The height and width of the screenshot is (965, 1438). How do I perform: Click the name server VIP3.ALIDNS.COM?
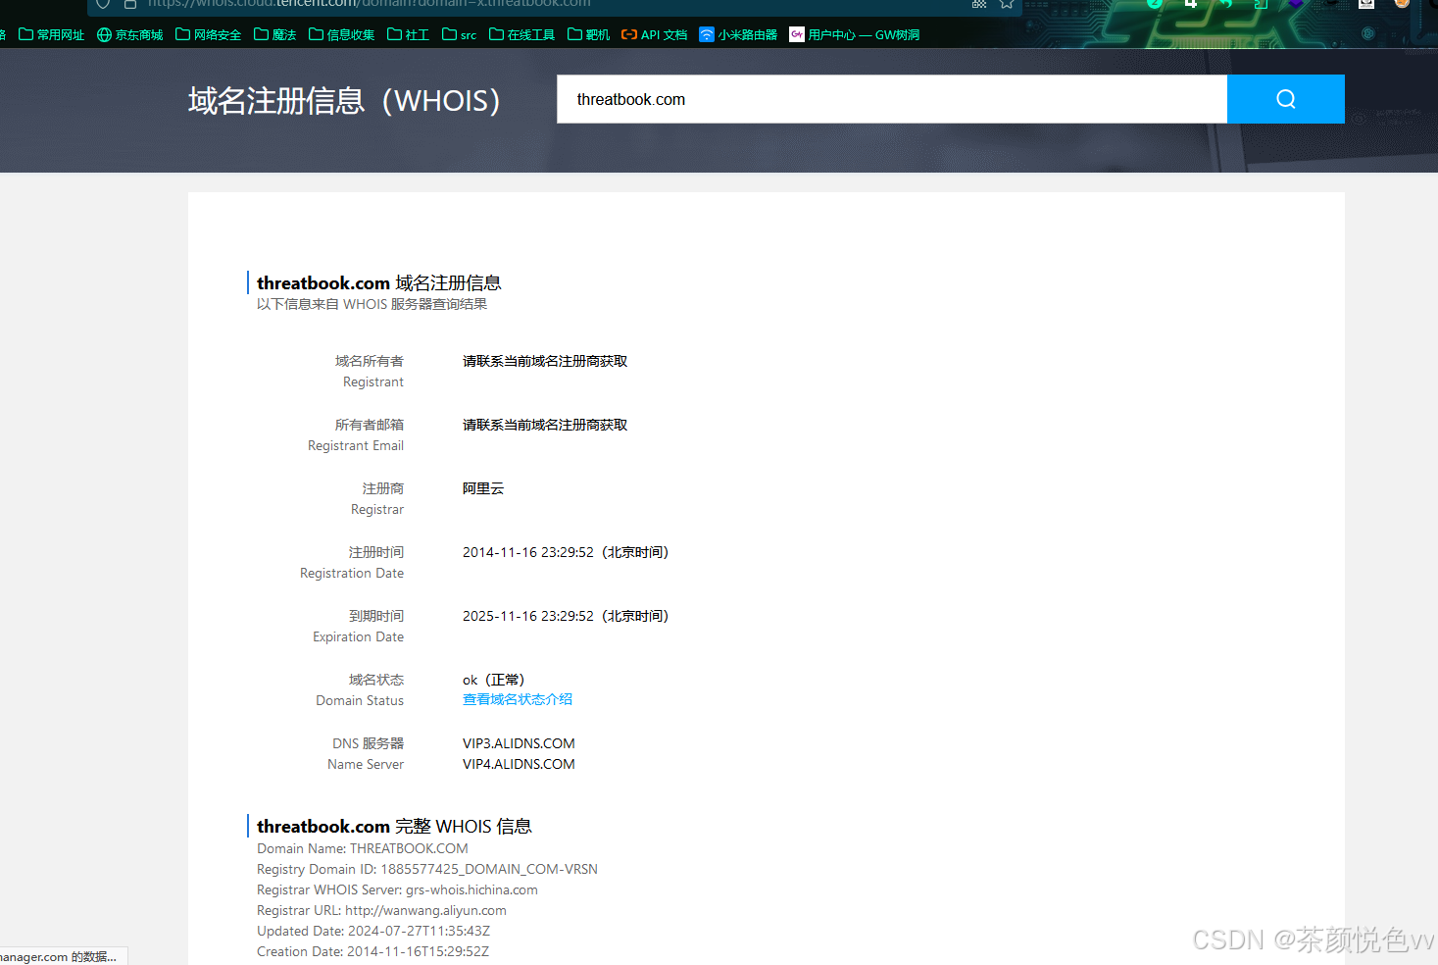[x=519, y=743]
